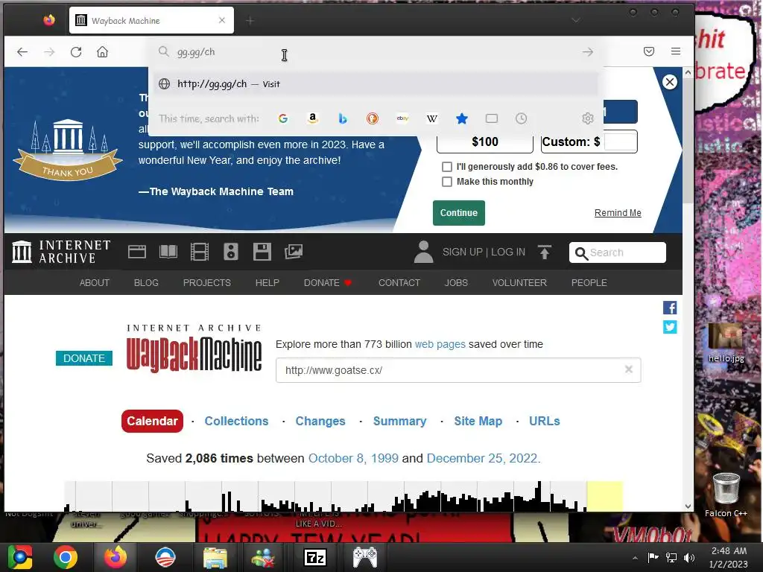This screenshot has height=572, width=763.
Task: Search this time with Amazon
Action: 312,118
